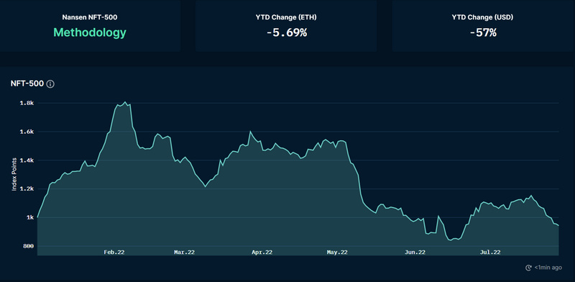
Task: Click the Jun.22 x-axis label
Action: point(415,252)
